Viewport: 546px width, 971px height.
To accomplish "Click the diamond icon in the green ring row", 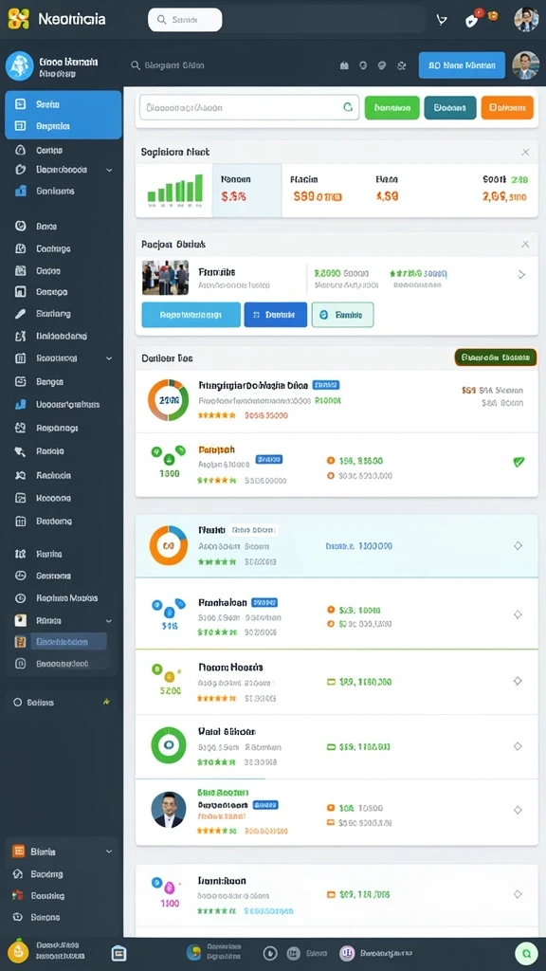I will click(518, 746).
